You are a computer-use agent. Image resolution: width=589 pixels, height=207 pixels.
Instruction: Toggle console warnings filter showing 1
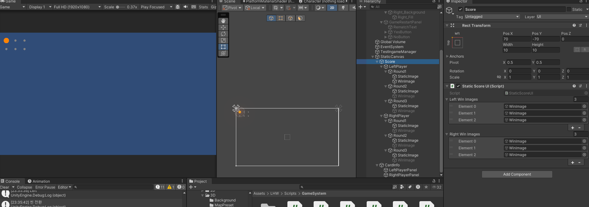171,187
